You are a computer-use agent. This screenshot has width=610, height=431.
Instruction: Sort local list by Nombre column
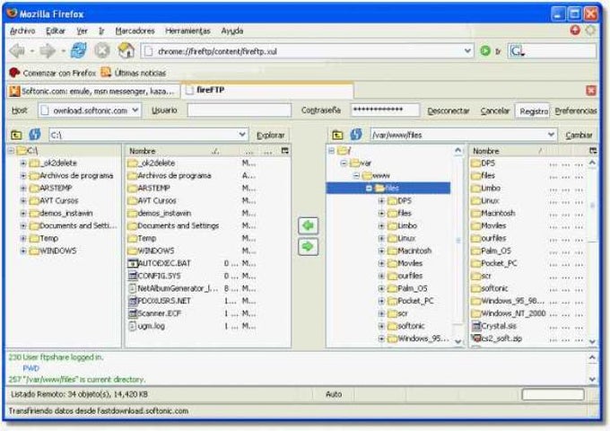(x=143, y=151)
